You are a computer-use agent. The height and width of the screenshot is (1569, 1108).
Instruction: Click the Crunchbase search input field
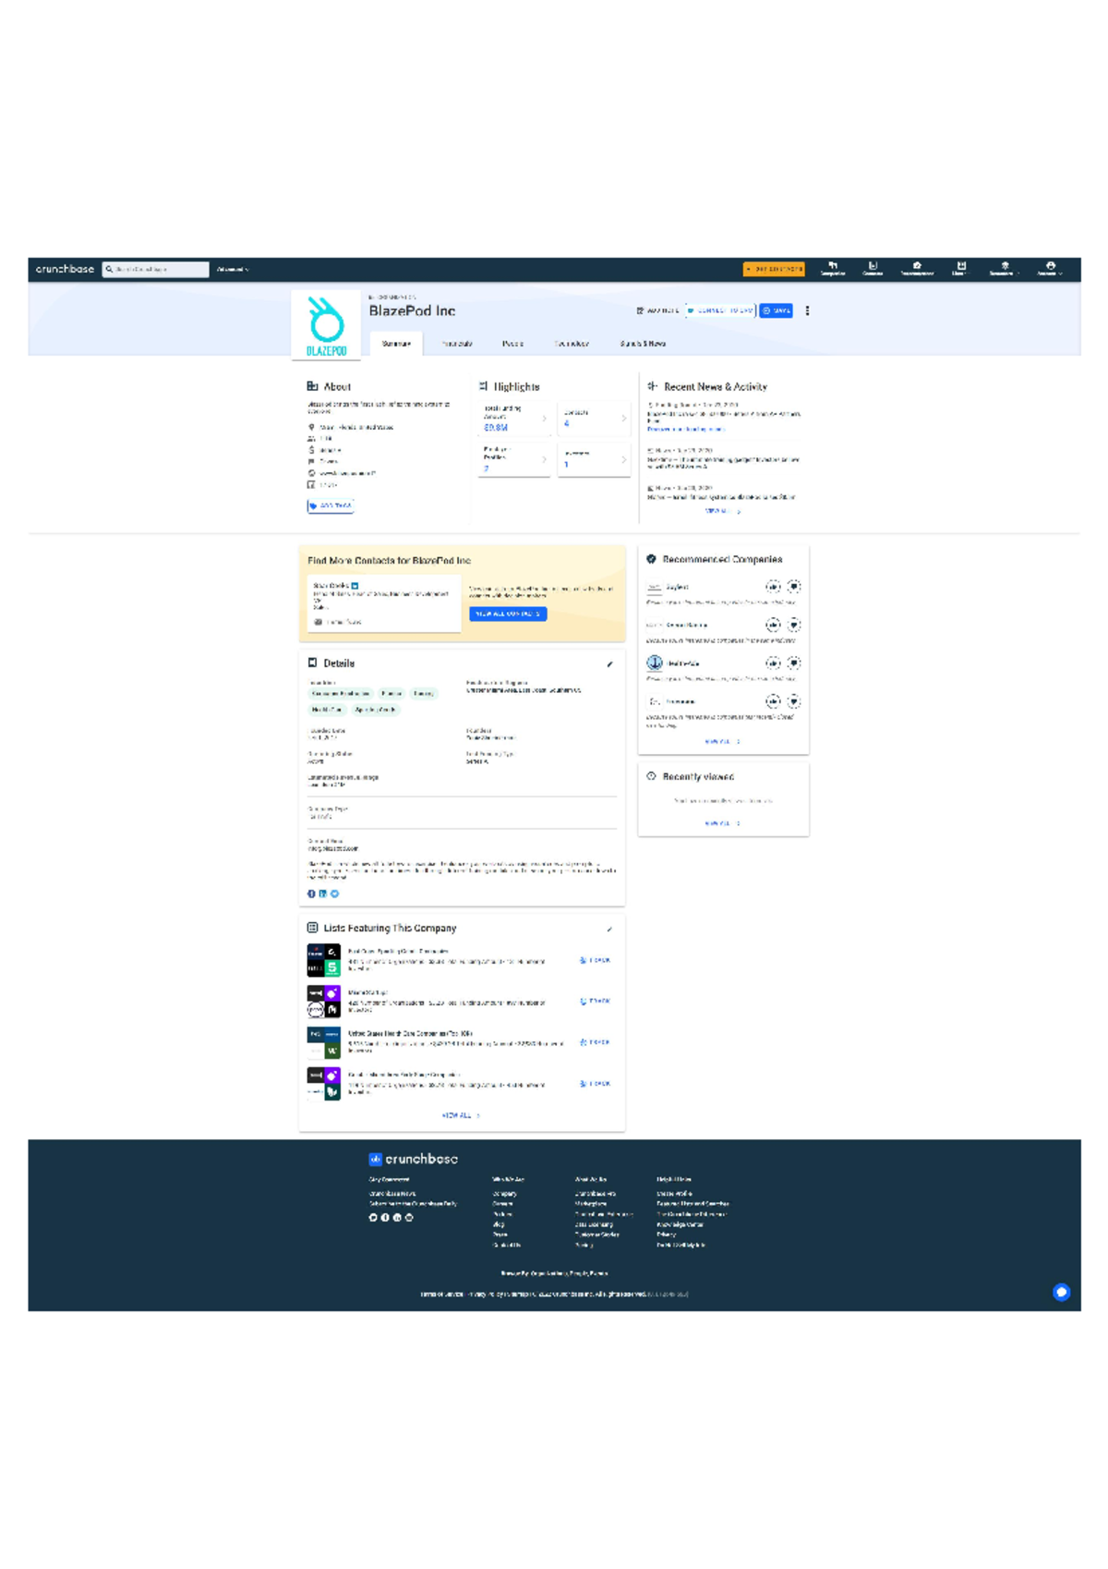click(157, 270)
